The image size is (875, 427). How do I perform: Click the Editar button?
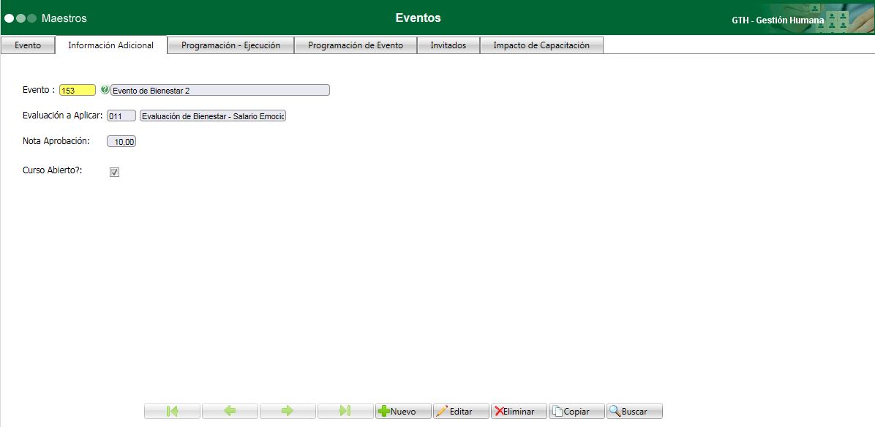462,412
